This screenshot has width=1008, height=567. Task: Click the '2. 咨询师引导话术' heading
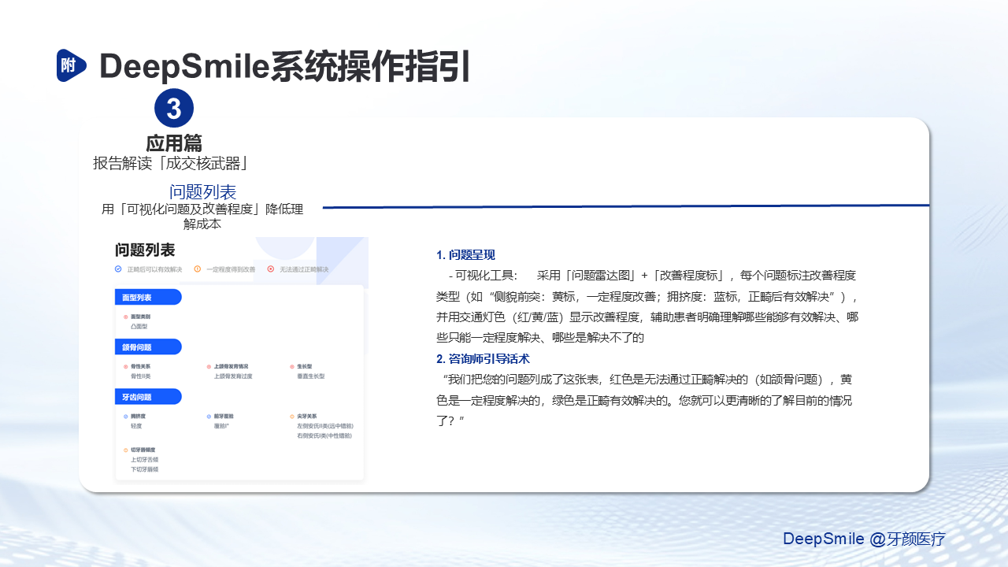tap(480, 358)
